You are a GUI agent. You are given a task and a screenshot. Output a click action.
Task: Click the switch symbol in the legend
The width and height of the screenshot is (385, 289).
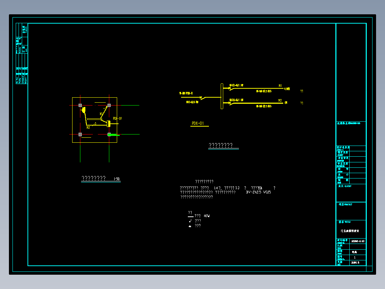pos(190,221)
